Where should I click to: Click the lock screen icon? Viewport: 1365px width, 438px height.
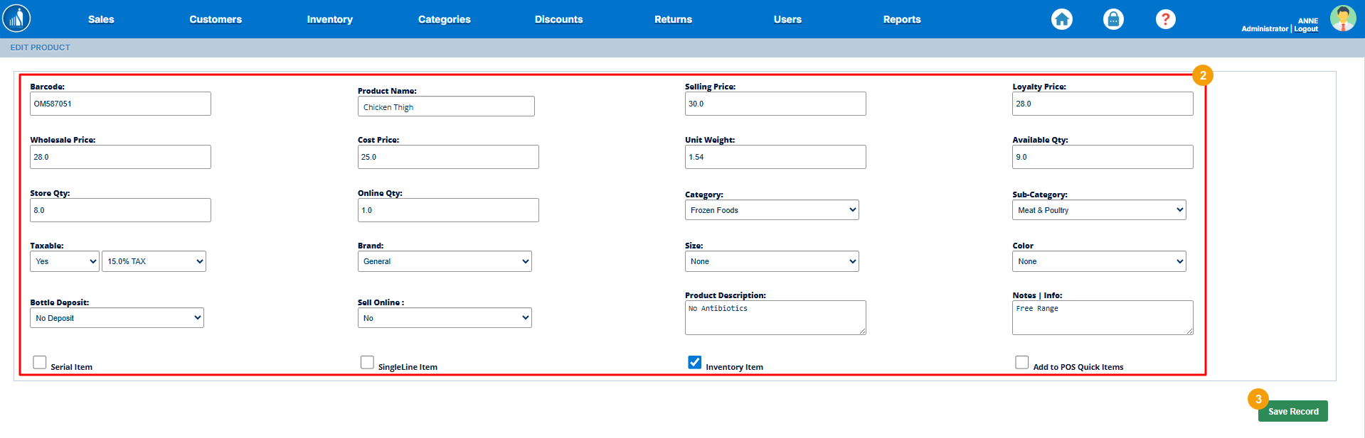coord(1113,19)
